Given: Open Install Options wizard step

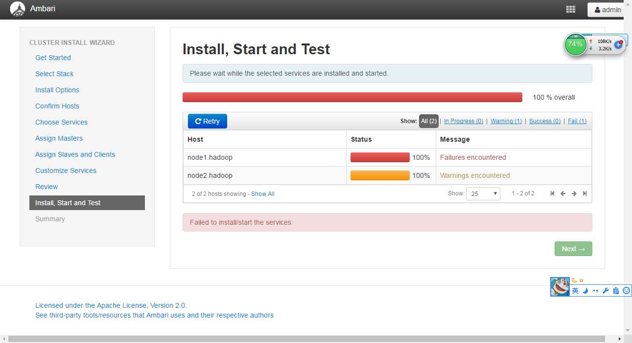Looking at the screenshot, I should coord(57,90).
